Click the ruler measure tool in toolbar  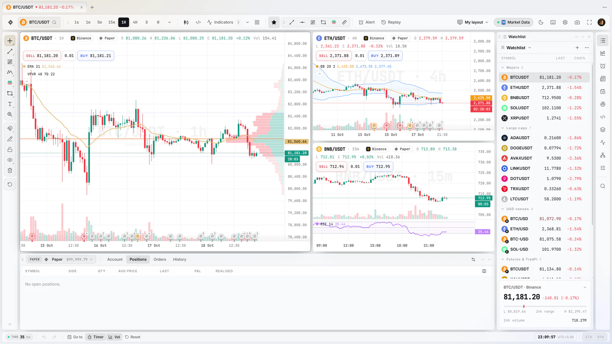(x=345, y=22)
